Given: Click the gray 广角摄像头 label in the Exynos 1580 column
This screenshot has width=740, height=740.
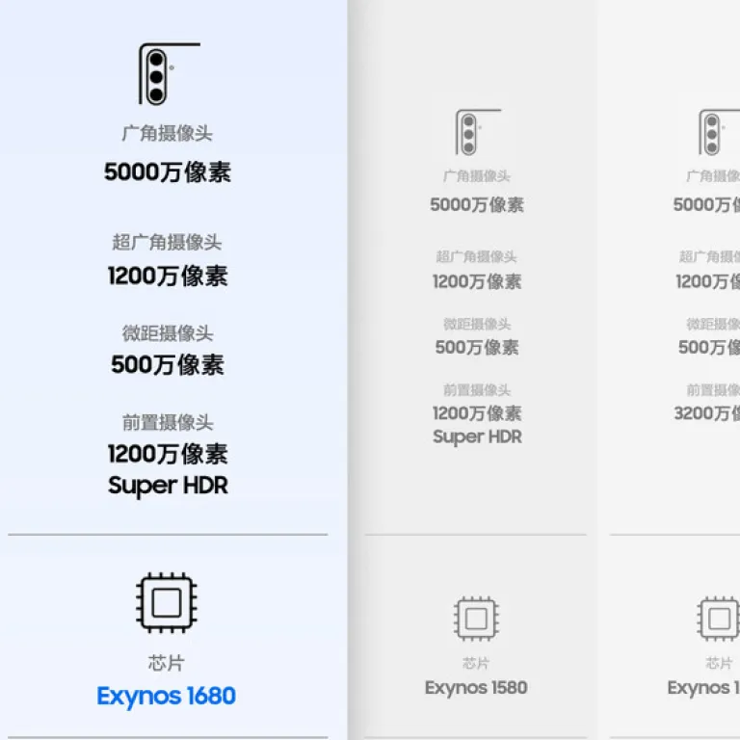Looking at the screenshot, I should (477, 176).
